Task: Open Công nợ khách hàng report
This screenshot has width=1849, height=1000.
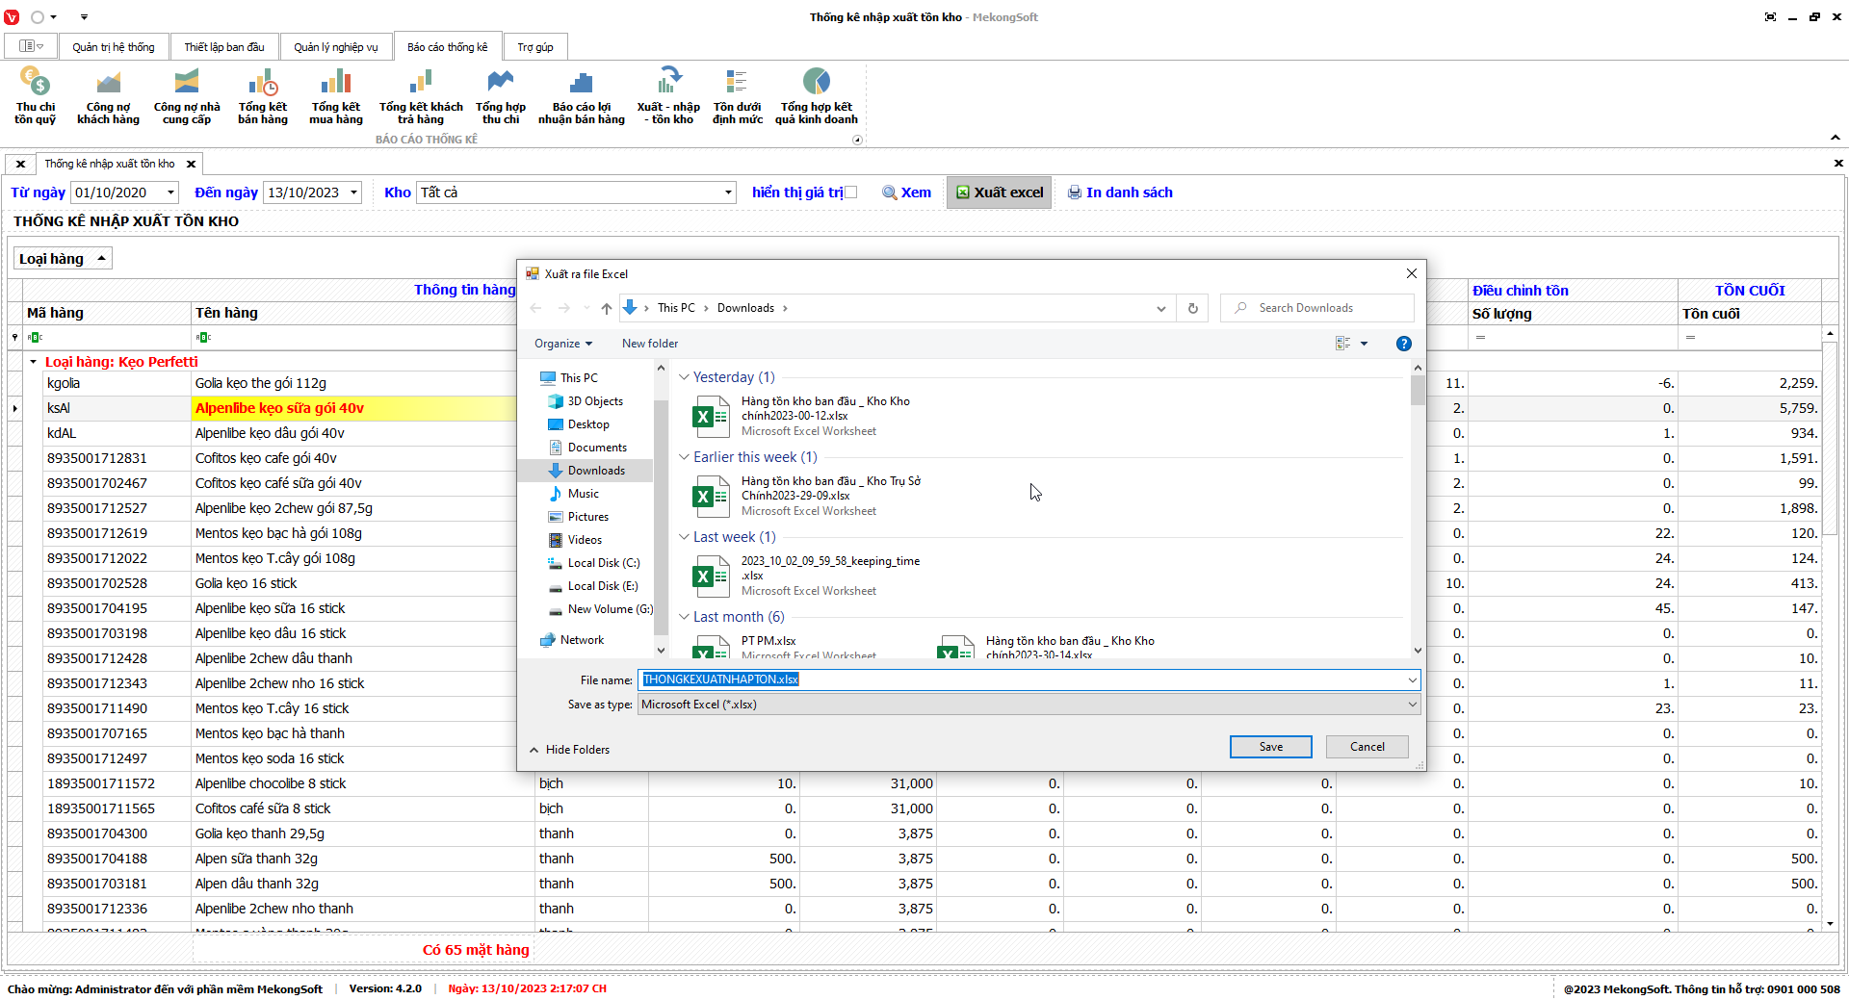Action: pyautogui.click(x=108, y=96)
